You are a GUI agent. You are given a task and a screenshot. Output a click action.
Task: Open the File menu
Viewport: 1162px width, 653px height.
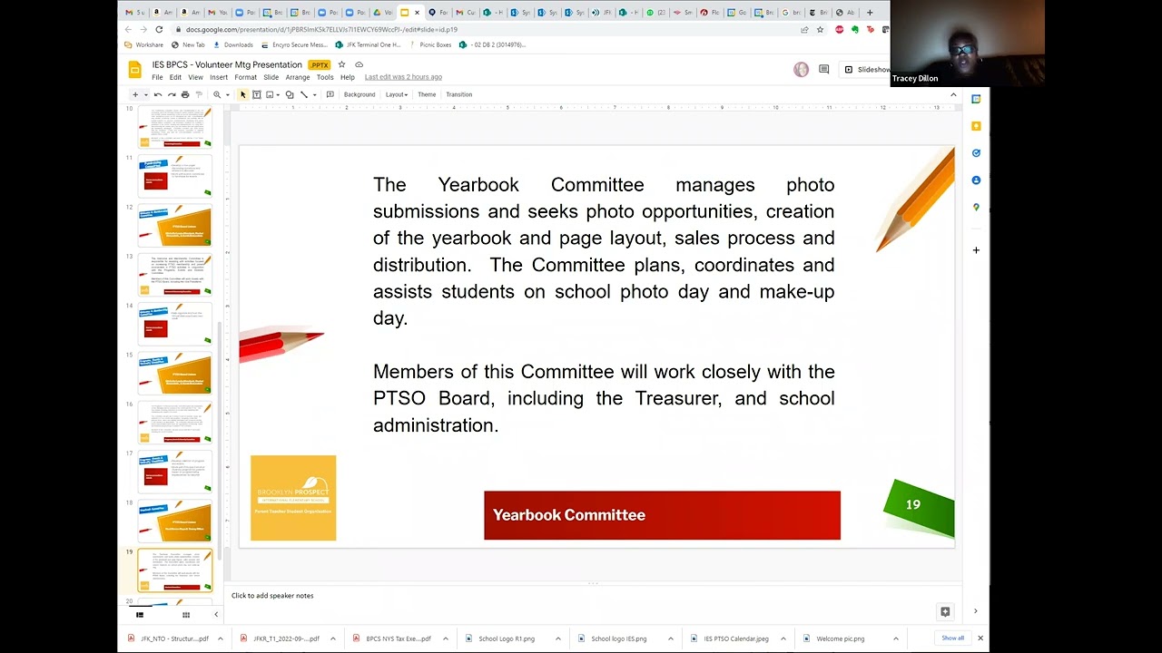coord(157,77)
